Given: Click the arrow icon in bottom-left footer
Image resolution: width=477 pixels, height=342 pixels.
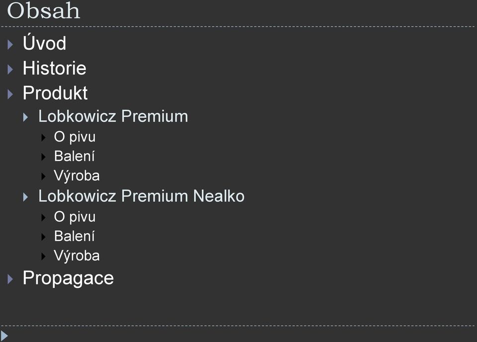Looking at the screenshot, I should (4, 336).
